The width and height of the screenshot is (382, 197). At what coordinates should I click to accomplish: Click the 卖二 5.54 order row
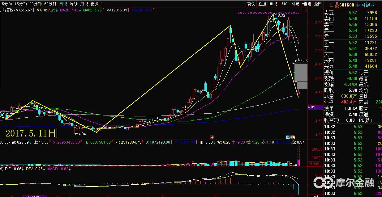click(x=353, y=30)
